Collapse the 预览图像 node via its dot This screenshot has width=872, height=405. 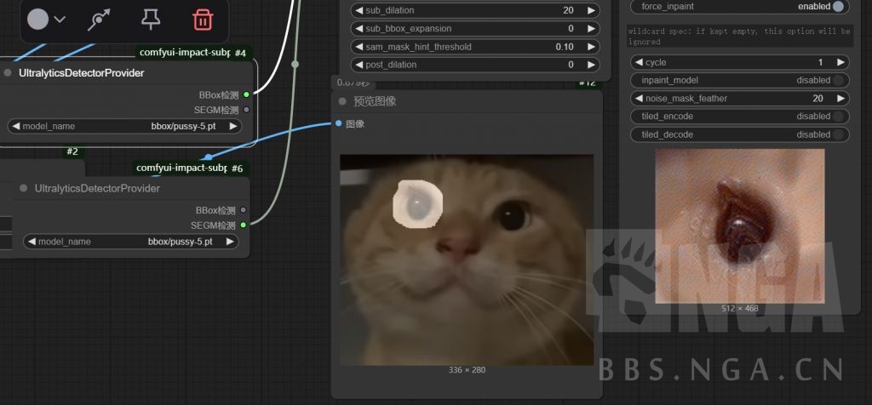[342, 101]
